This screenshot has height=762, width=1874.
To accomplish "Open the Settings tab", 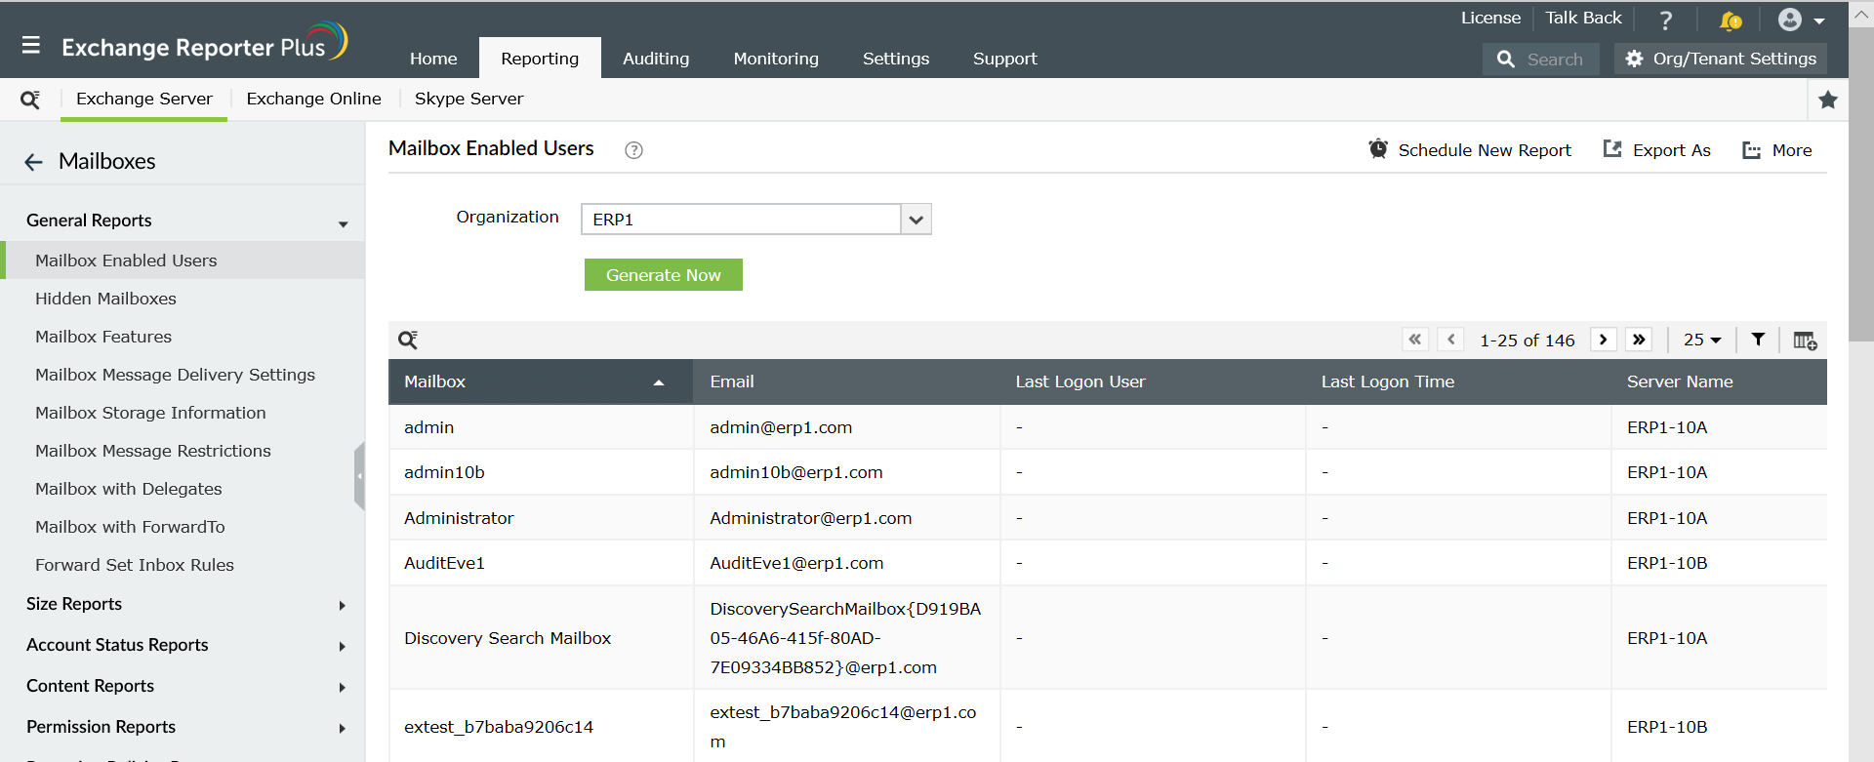I will click(x=896, y=59).
